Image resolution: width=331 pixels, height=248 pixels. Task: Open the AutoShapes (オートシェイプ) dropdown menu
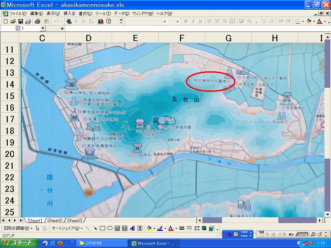click(67, 228)
